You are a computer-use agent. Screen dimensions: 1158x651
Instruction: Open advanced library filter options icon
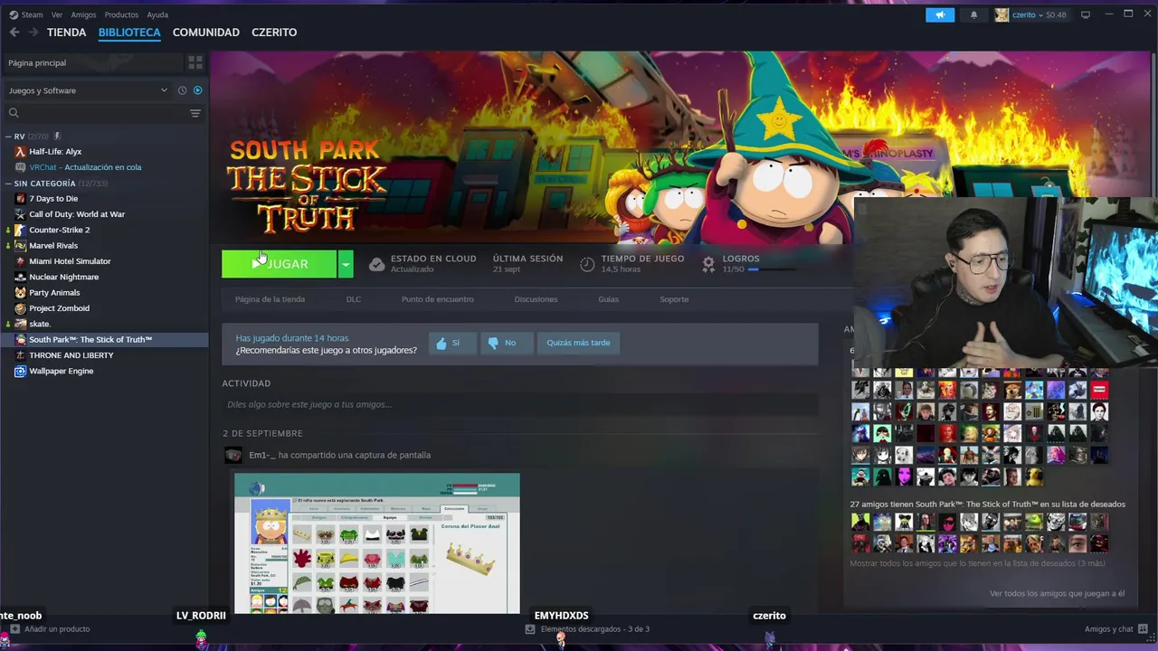pyautogui.click(x=195, y=113)
